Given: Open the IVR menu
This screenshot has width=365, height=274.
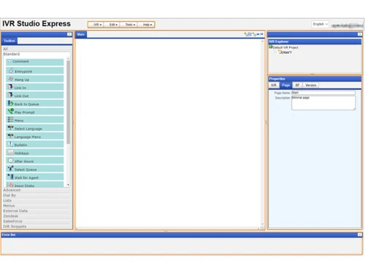Looking at the screenshot, I should pyautogui.click(x=97, y=25).
